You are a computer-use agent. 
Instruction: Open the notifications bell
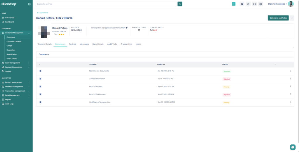248,4
